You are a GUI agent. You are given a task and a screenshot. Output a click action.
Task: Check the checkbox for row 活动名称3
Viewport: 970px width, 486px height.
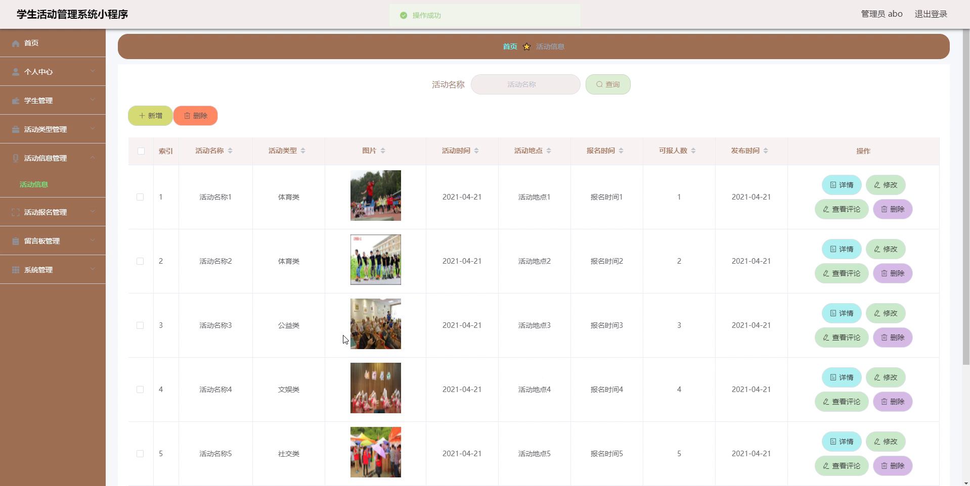[140, 325]
